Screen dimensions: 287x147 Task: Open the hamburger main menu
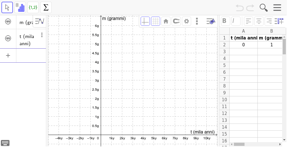click(277, 8)
